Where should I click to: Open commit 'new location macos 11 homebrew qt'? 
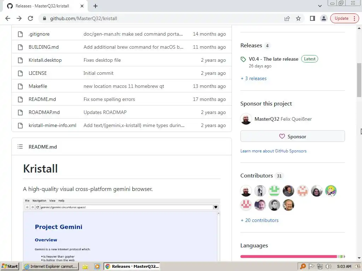pyautogui.click(x=124, y=86)
